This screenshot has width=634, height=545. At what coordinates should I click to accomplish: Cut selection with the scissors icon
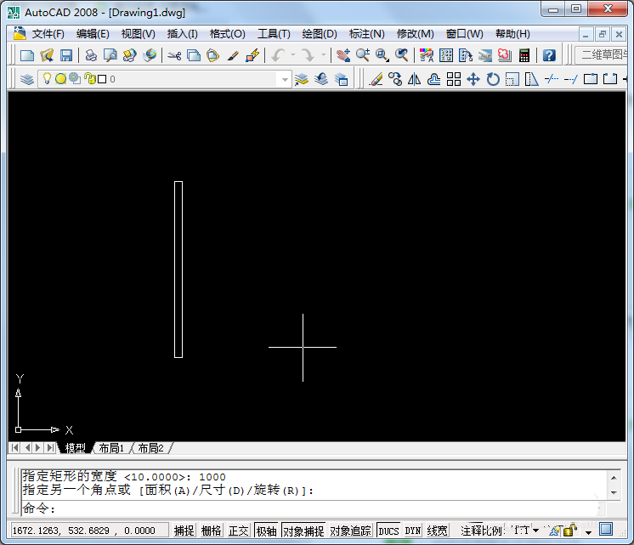click(x=174, y=55)
